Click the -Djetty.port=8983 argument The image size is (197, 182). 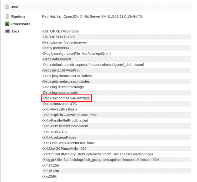click(55, 48)
